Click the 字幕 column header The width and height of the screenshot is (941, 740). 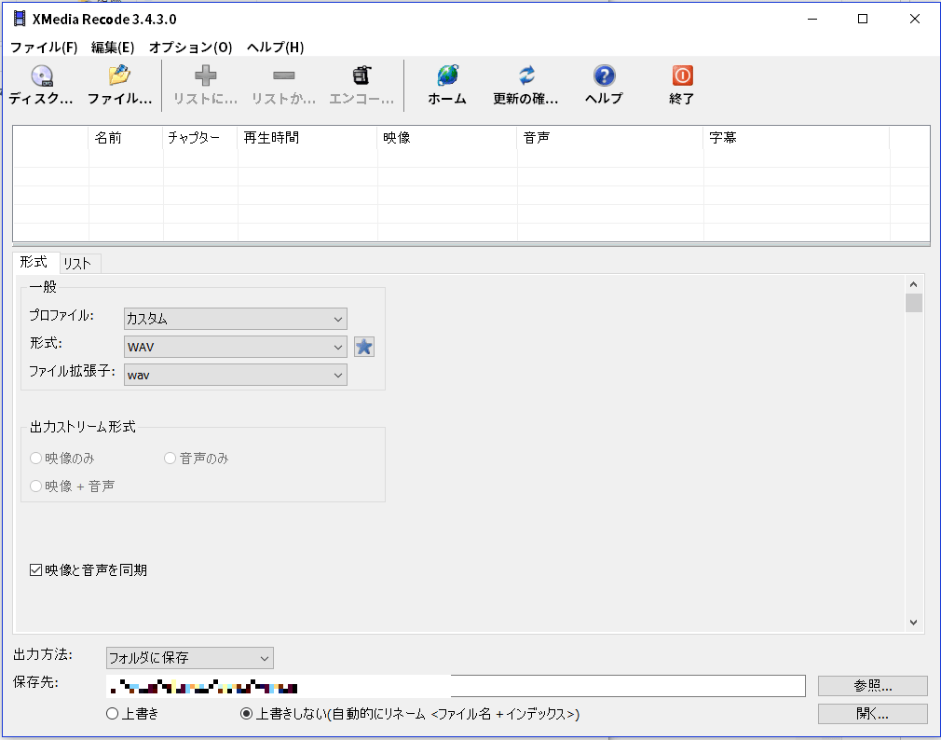coord(797,137)
